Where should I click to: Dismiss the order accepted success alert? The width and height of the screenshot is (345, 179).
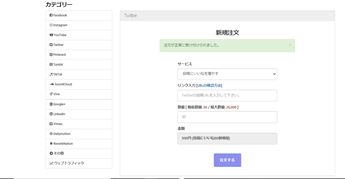(290, 45)
